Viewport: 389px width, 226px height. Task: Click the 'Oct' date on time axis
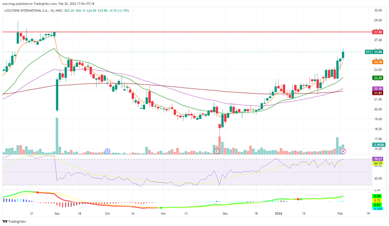point(107,214)
